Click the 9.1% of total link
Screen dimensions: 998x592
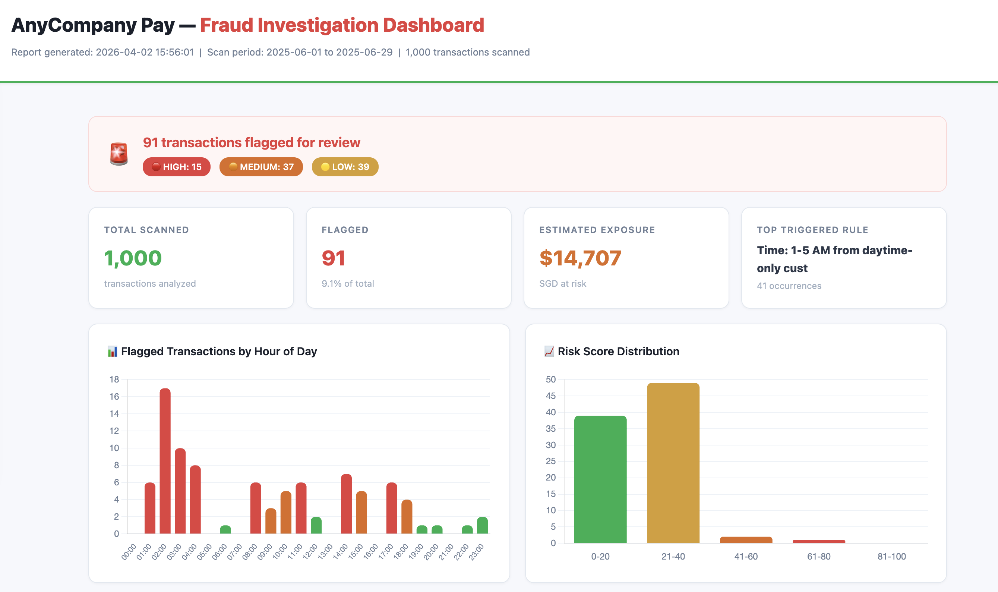[x=348, y=283]
